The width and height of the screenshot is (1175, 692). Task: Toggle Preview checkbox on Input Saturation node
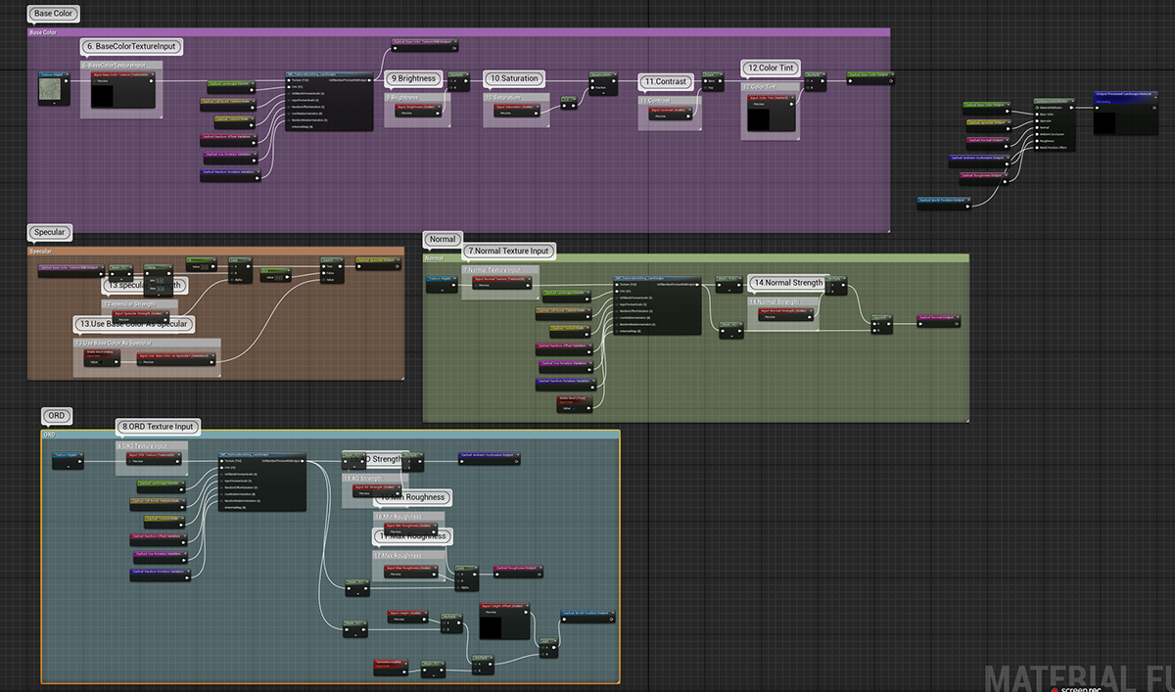[498, 113]
